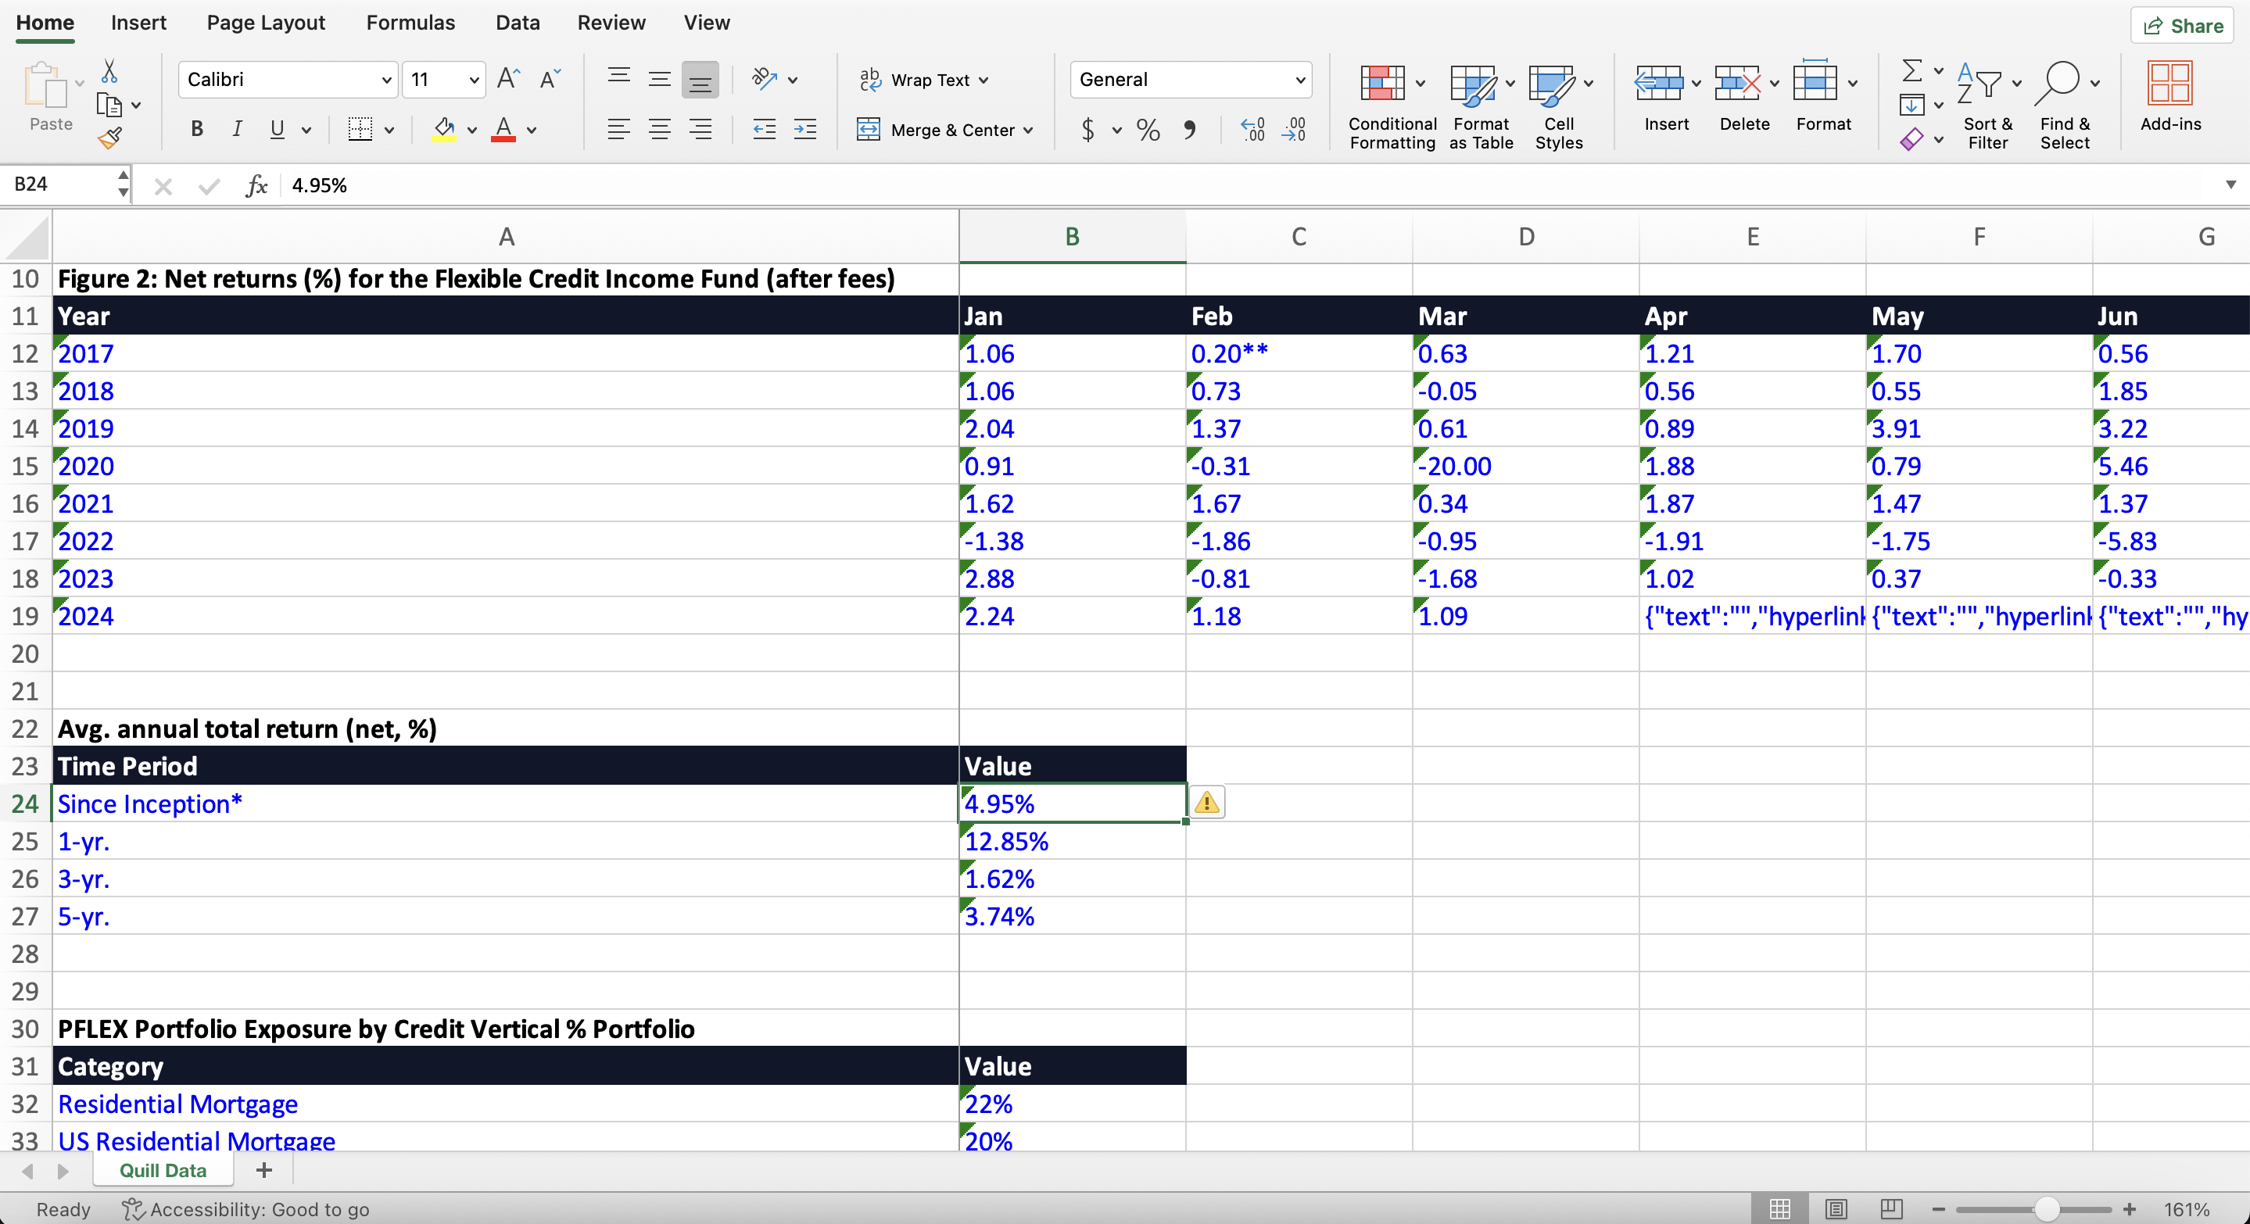The height and width of the screenshot is (1224, 2250).
Task: Click Increase Decimal icon
Action: pos(1252,130)
